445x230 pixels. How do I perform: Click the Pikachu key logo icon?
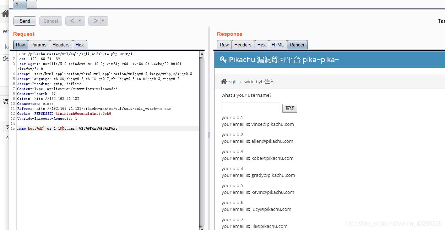coord(223,60)
